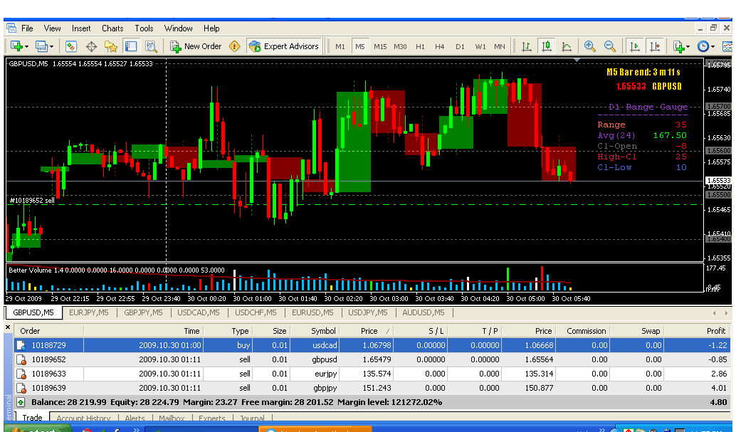Click the crosshair tool icon
The image size is (736, 432).
coord(91,46)
